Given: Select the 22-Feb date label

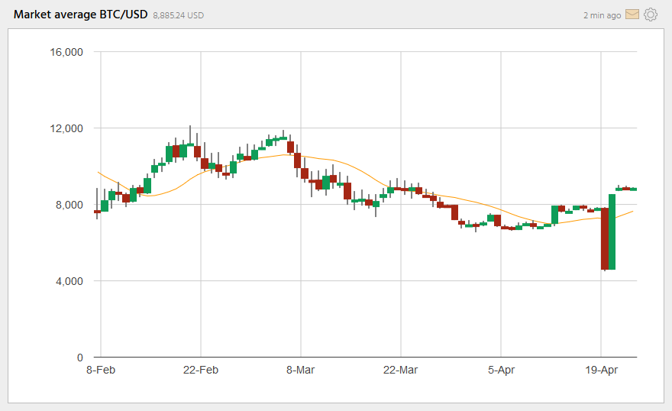Looking at the screenshot, I should 200,370.
